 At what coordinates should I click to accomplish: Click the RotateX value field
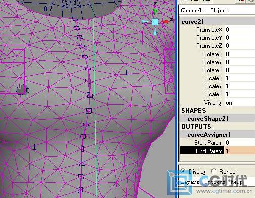pyautogui.click(x=240, y=54)
